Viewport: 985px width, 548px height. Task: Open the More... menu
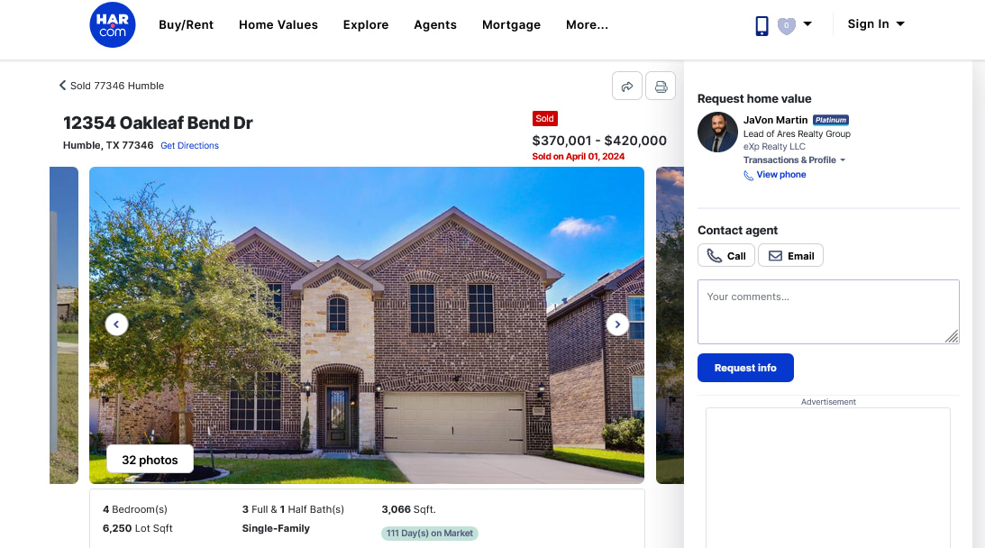(587, 24)
